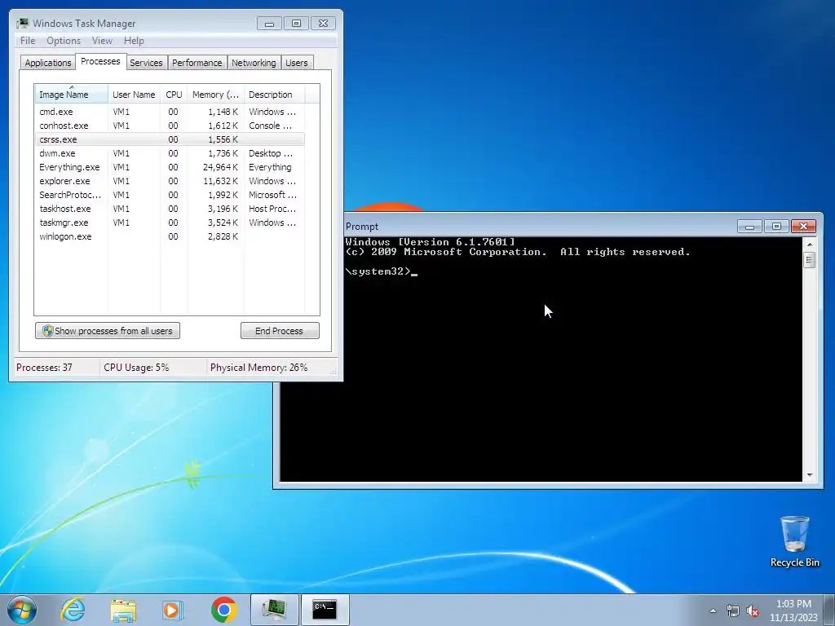Open Windows Media Player taskbar icon
The image size is (835, 626).
coord(173,610)
